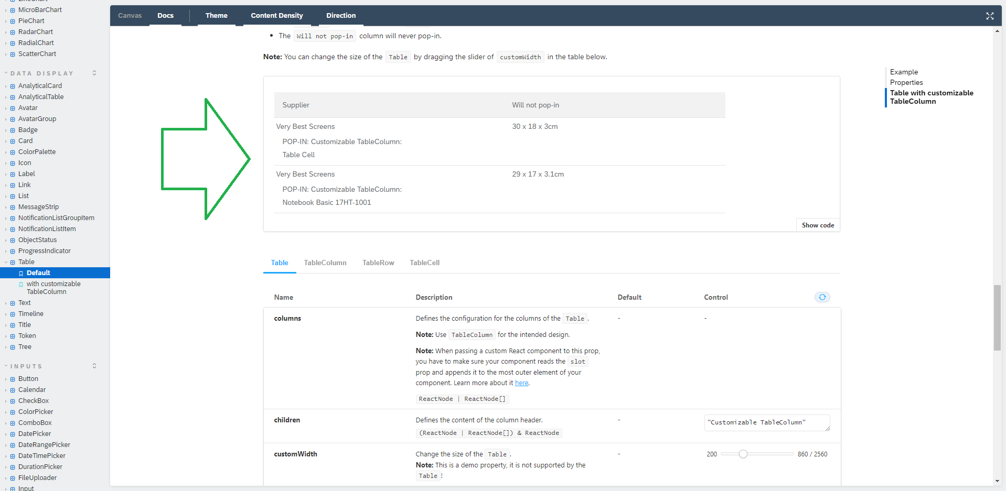This screenshot has width=1006, height=491.
Task: Click the ScatterChart component icon
Action: click(12, 53)
